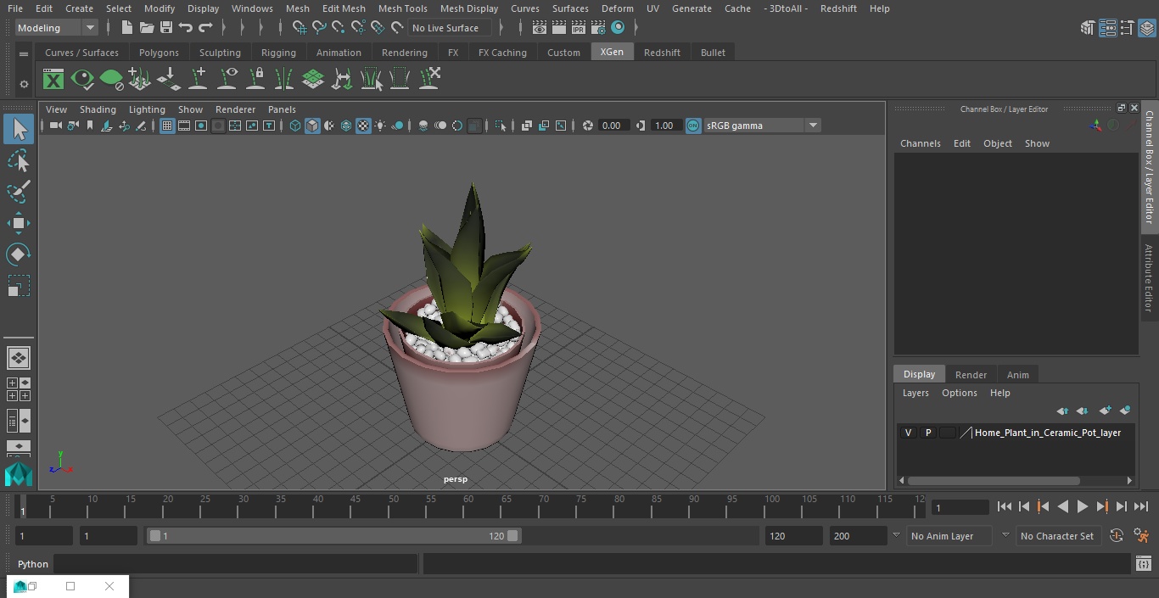Toggle playback P of Home_Plant_in_Ceramic_Pot_layer
The image size is (1159, 598).
click(x=928, y=433)
